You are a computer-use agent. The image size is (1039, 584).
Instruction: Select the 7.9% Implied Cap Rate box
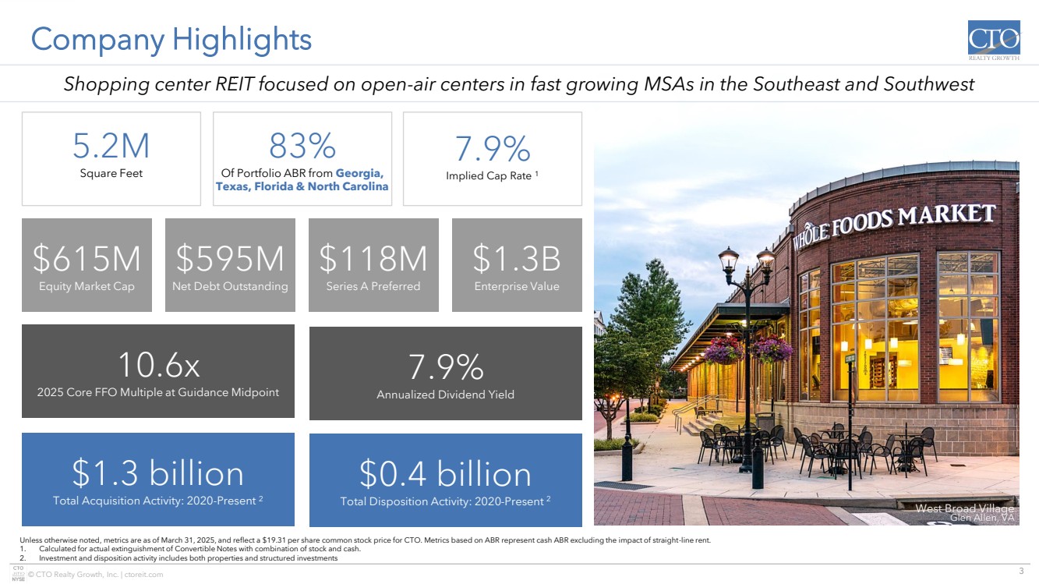point(492,158)
